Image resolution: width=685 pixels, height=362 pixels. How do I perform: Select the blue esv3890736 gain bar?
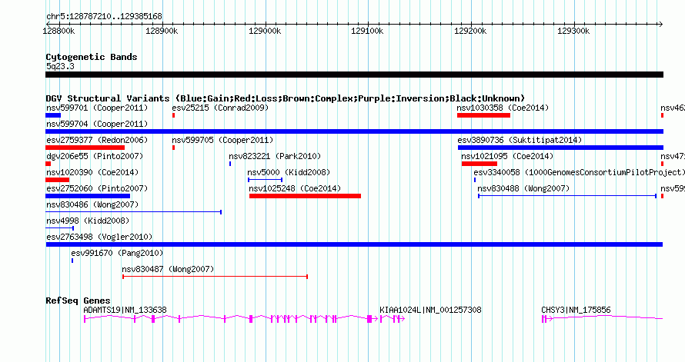[x=560, y=148]
